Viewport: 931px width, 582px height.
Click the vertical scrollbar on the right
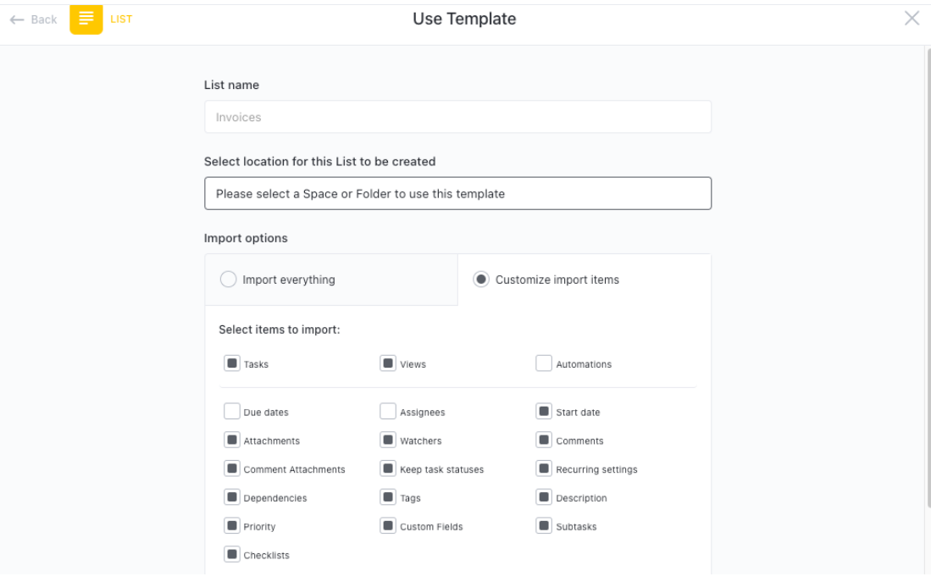(928, 278)
